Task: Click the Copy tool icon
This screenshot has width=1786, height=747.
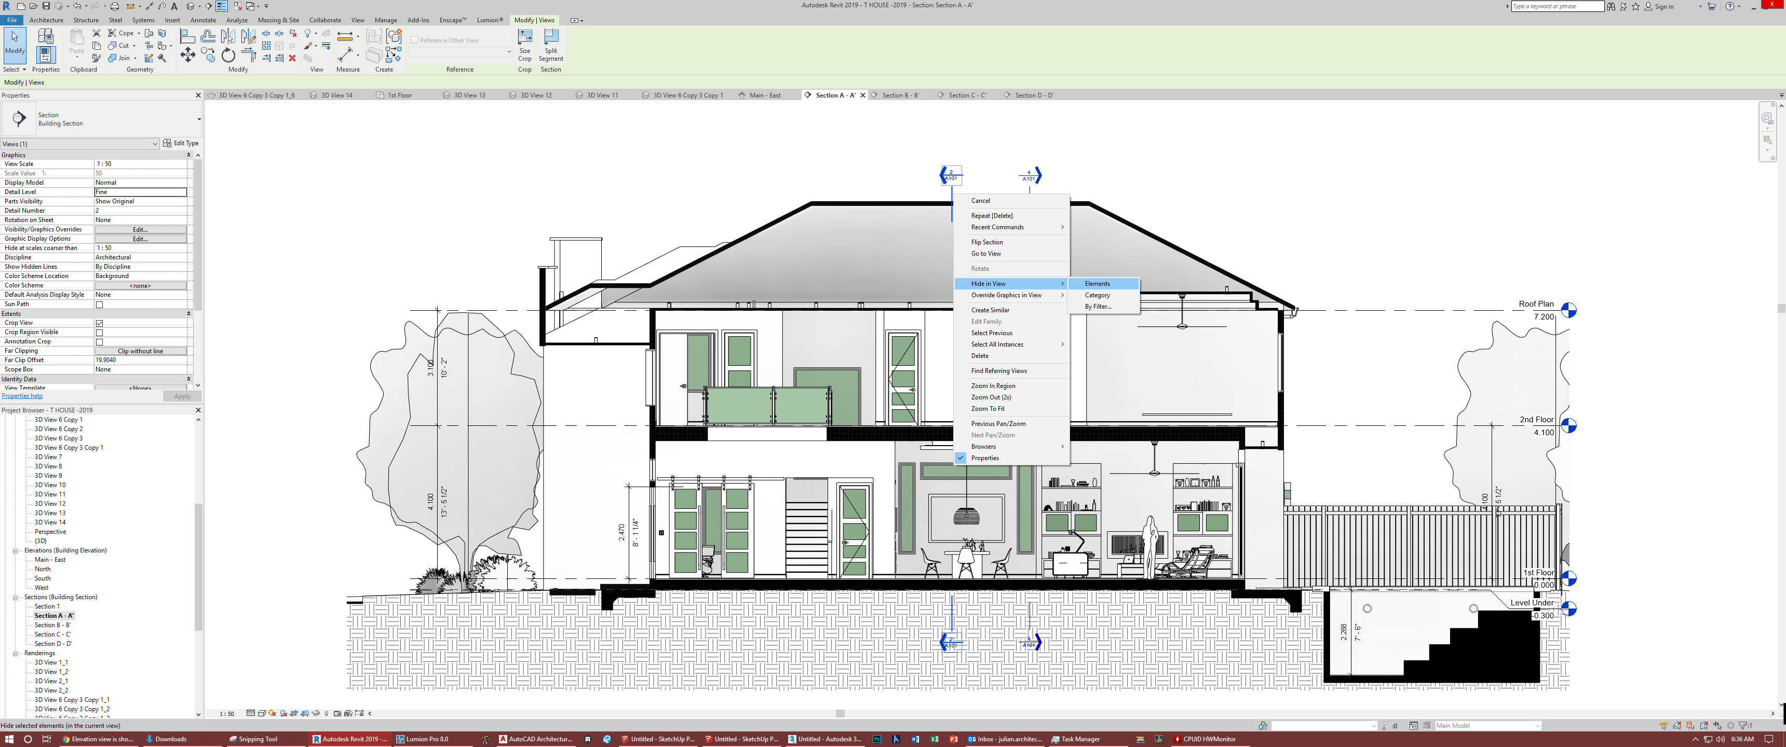Action: point(207,56)
